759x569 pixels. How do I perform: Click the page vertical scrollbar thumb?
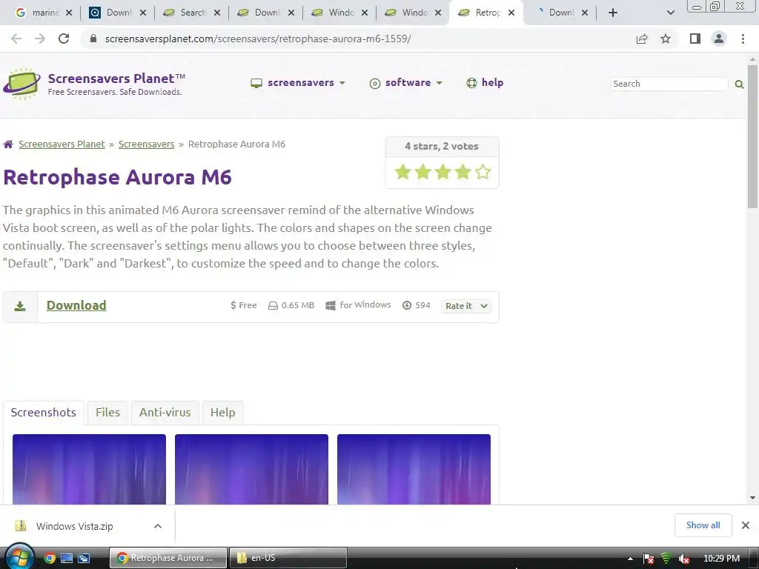(x=752, y=137)
